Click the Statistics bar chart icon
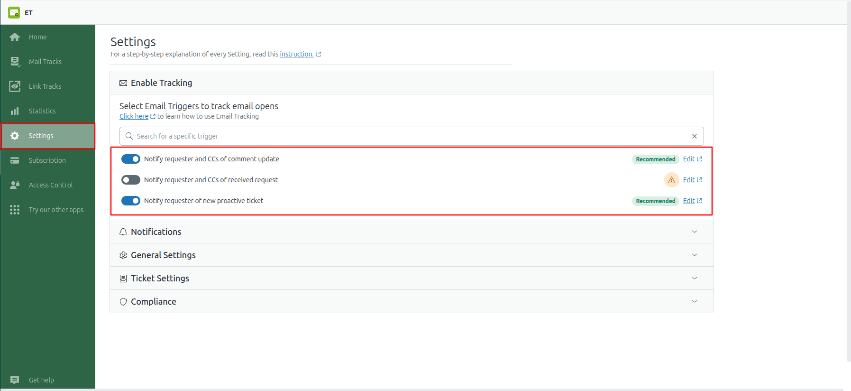The image size is (851, 391). pyautogui.click(x=15, y=111)
